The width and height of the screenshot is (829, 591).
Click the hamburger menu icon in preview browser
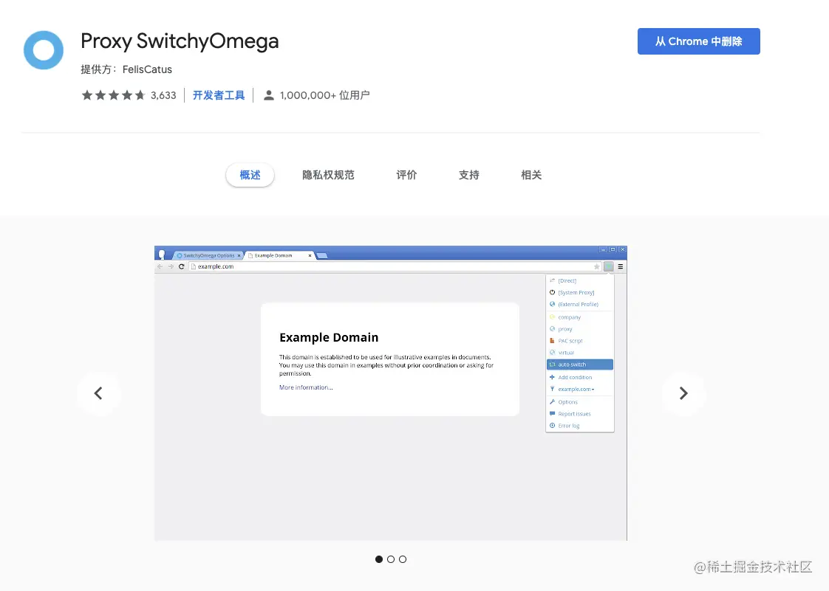coord(620,266)
